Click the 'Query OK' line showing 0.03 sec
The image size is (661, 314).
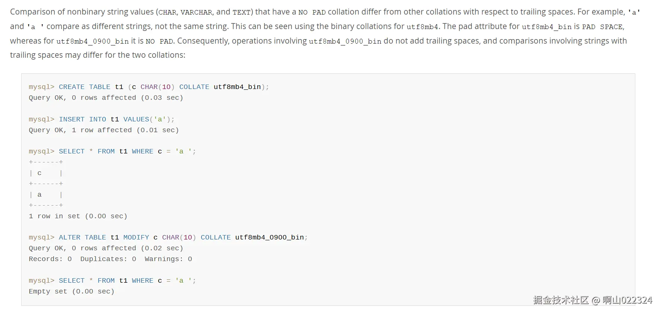click(x=106, y=98)
